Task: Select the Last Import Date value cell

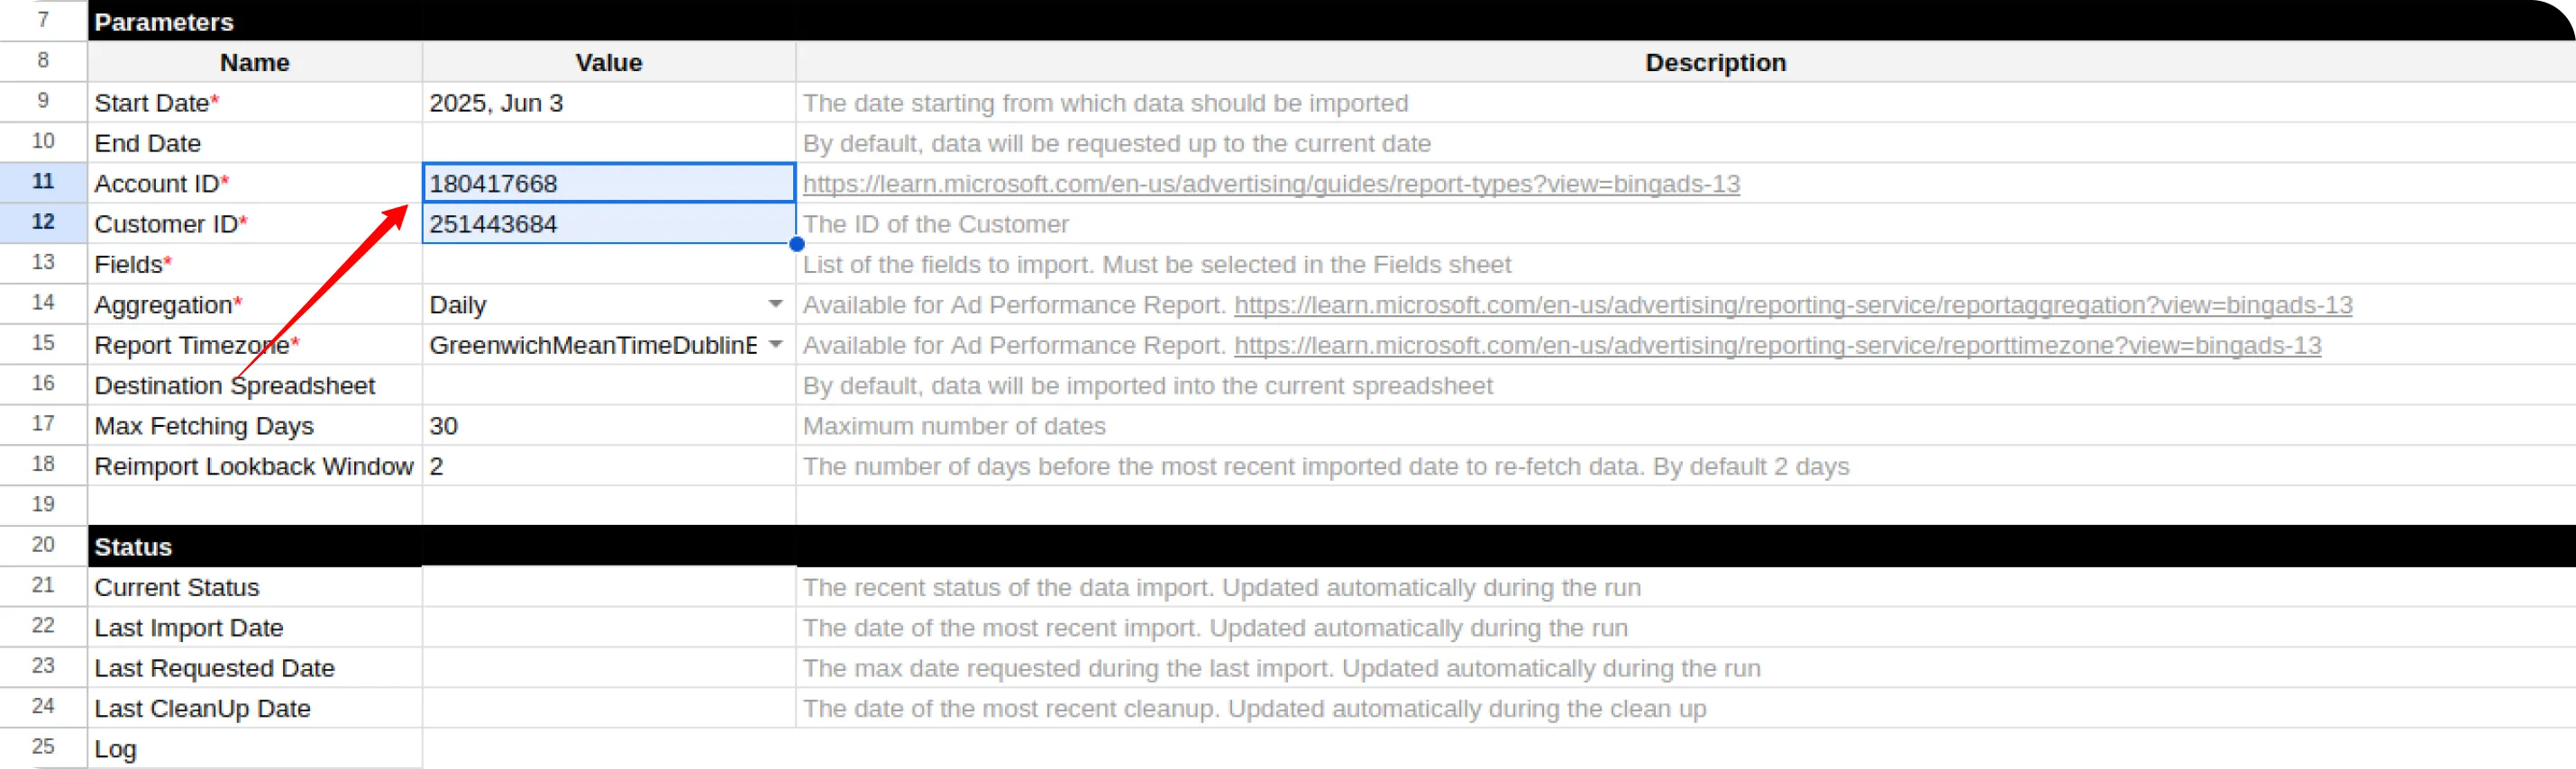Action: click(609, 628)
